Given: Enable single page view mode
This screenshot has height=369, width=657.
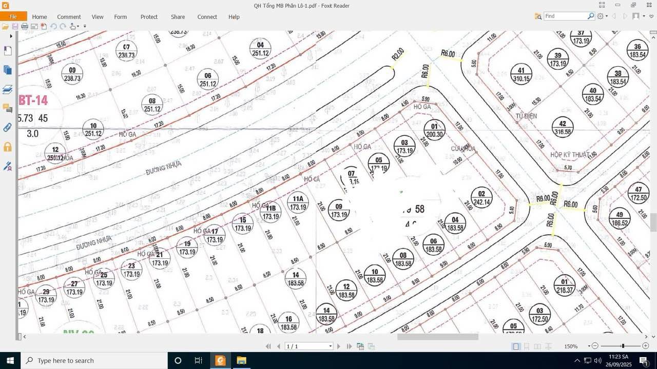Looking at the screenshot, I should tap(516, 346).
